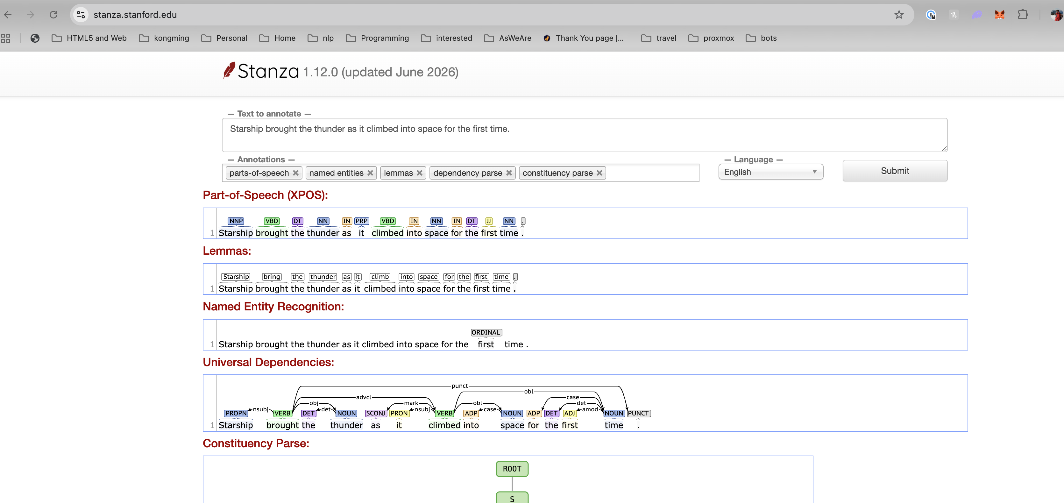Expand the Programming bookmarks folder
Viewport: 1064px width, 503px height.
coord(378,38)
